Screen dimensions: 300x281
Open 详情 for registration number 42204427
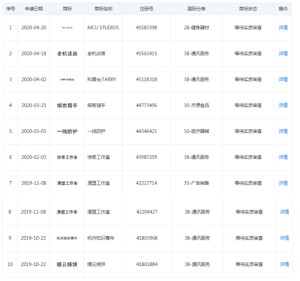tap(284, 212)
